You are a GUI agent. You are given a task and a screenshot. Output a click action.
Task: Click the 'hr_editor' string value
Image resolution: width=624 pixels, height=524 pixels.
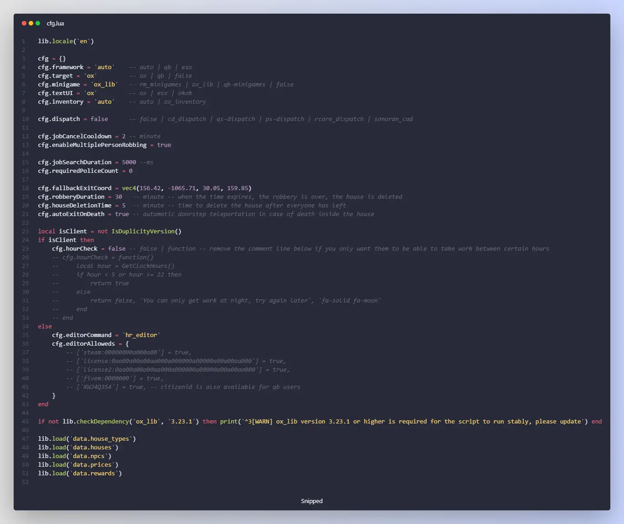point(142,335)
